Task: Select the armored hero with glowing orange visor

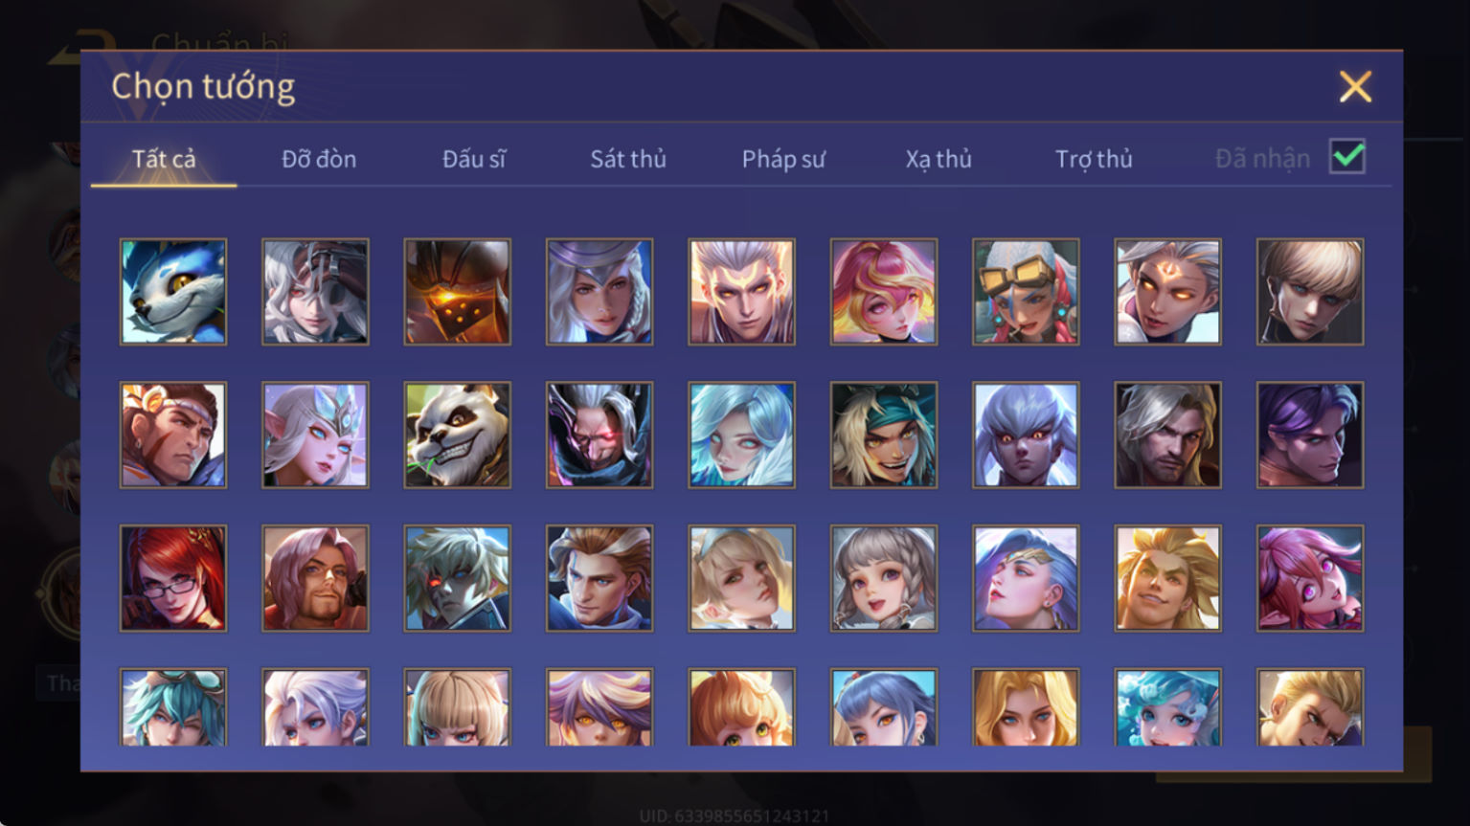Action: click(x=458, y=292)
